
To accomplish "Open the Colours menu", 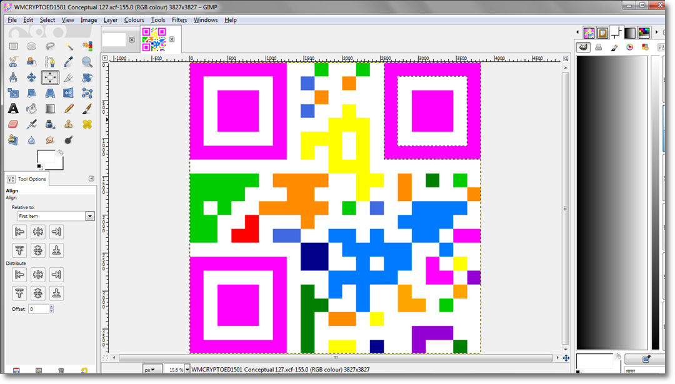I will pyautogui.click(x=134, y=20).
